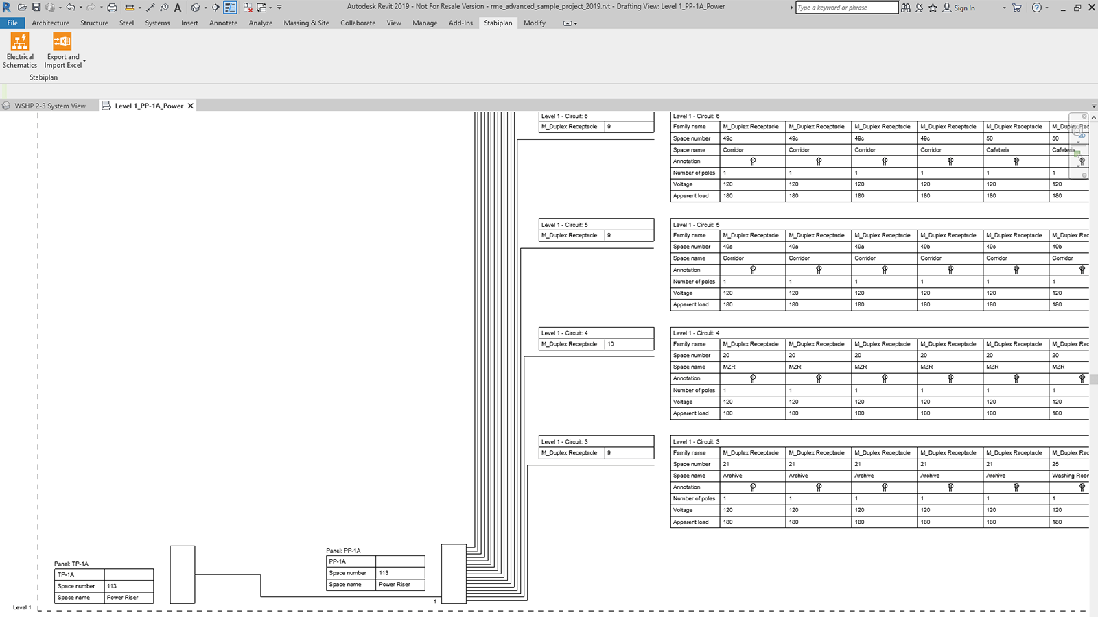The height and width of the screenshot is (617, 1098).
Task: Switch to the Systems ribbon tab
Action: tap(157, 23)
